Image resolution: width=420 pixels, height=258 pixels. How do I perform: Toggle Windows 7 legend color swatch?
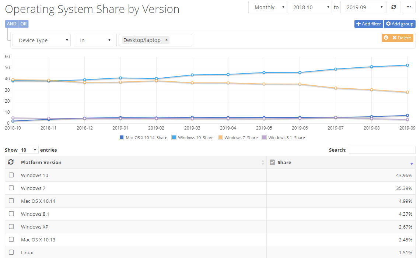point(220,138)
